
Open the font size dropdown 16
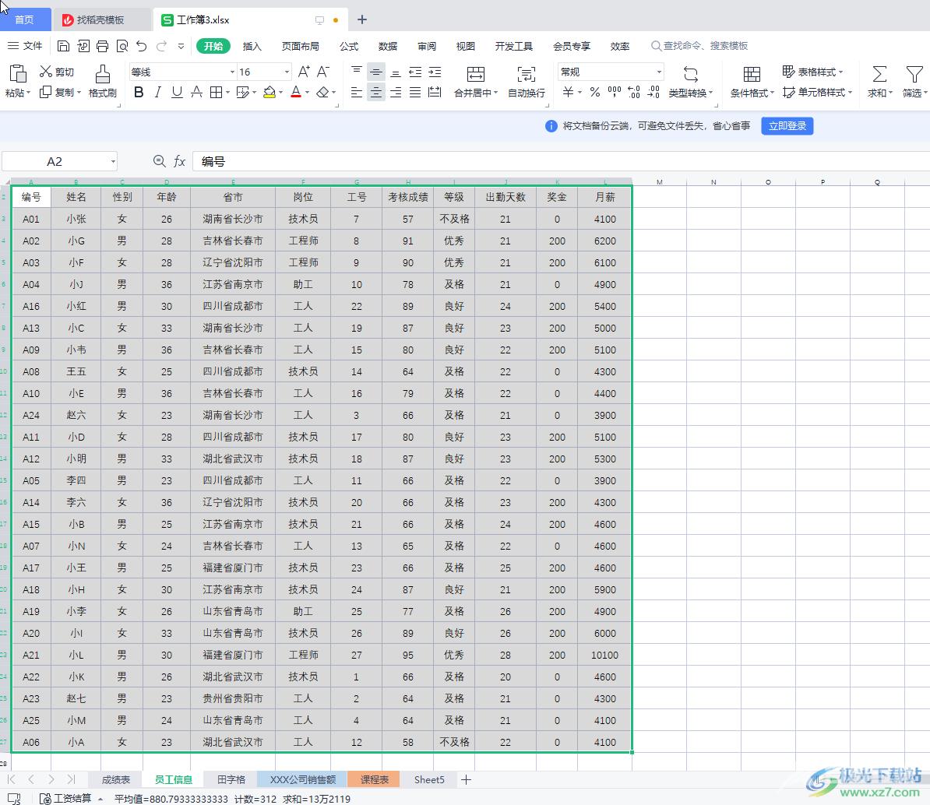[287, 72]
